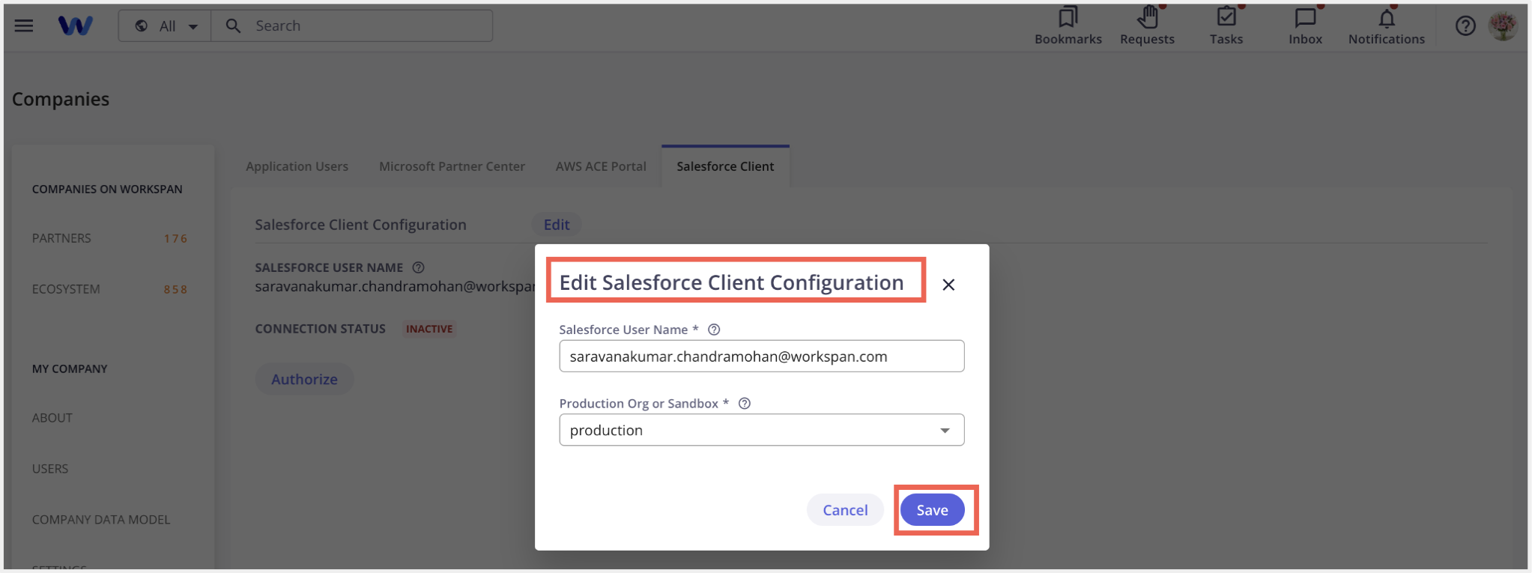Click the Authorize button
Image resolution: width=1532 pixels, height=573 pixels.
(x=304, y=379)
